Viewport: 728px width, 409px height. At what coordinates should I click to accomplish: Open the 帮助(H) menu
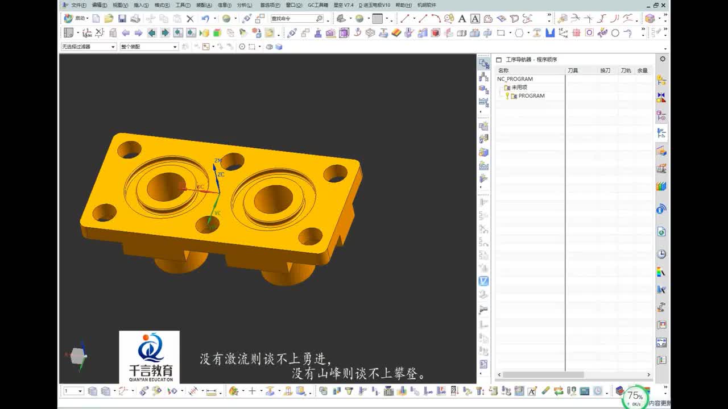[403, 5]
